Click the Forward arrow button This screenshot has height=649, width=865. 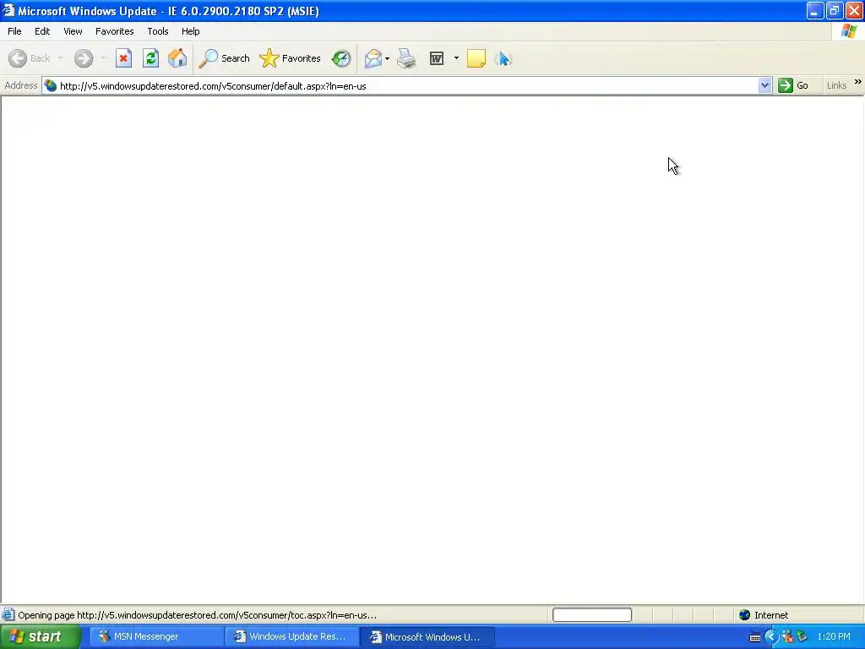84,58
